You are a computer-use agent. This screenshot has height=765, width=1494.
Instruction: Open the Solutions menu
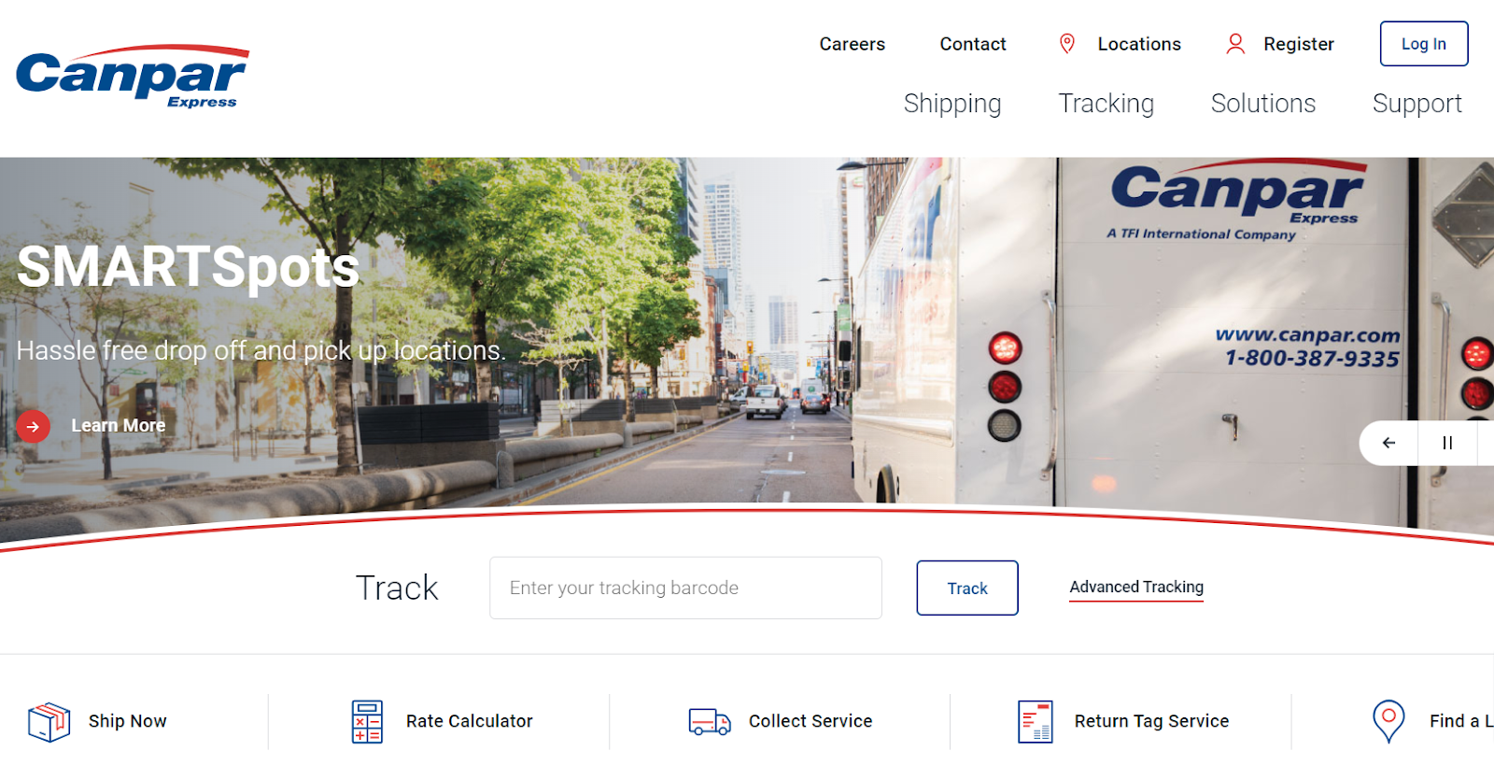tap(1263, 104)
